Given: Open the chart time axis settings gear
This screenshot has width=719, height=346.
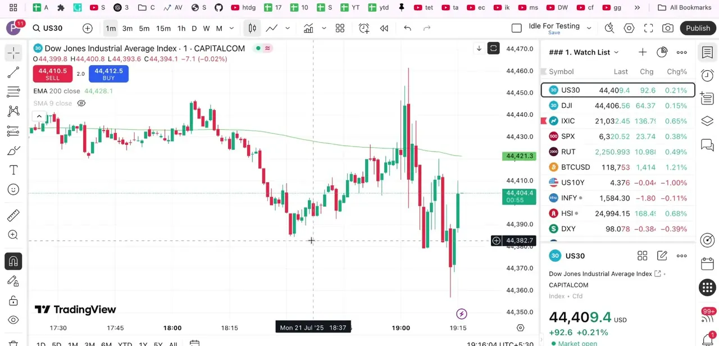Looking at the screenshot, I should click(x=520, y=327).
